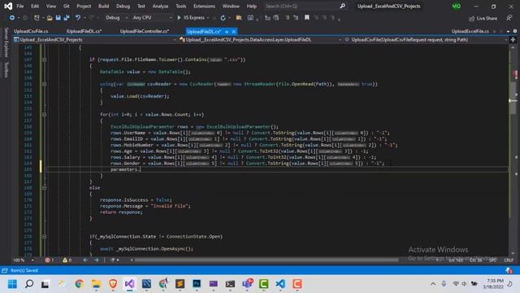
Task: Close the UploadFileDL.cs tab
Action: click(234, 32)
